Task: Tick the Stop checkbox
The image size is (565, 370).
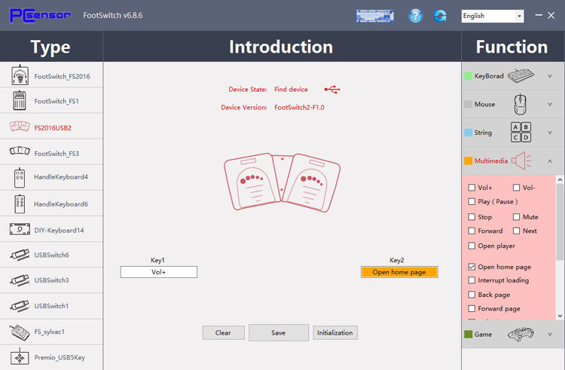Action: [472, 217]
